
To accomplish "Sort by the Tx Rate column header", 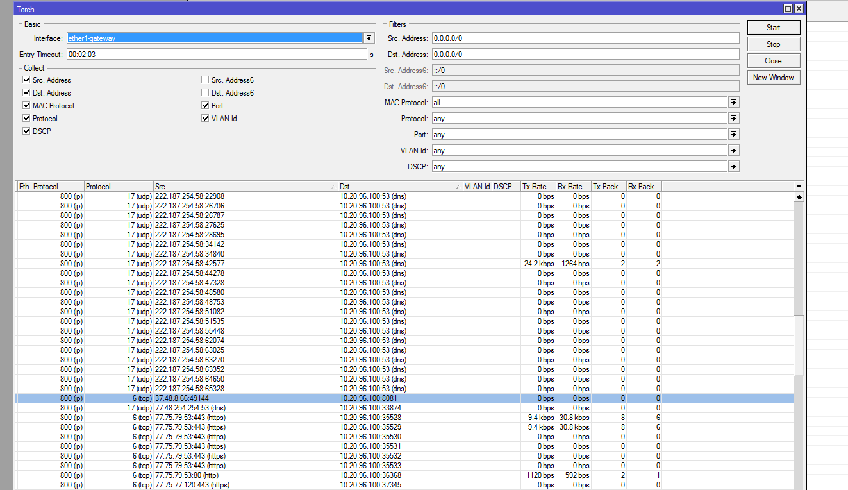I will 538,187.
